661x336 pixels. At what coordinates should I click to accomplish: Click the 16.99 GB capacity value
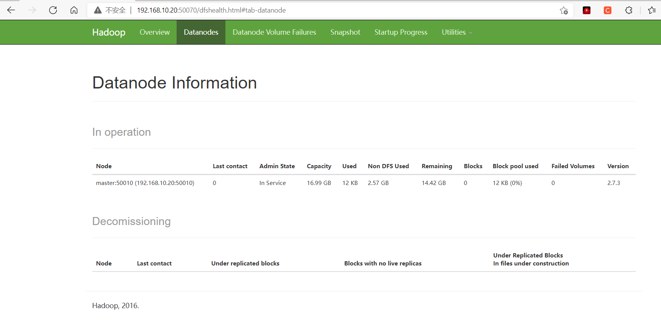319,183
